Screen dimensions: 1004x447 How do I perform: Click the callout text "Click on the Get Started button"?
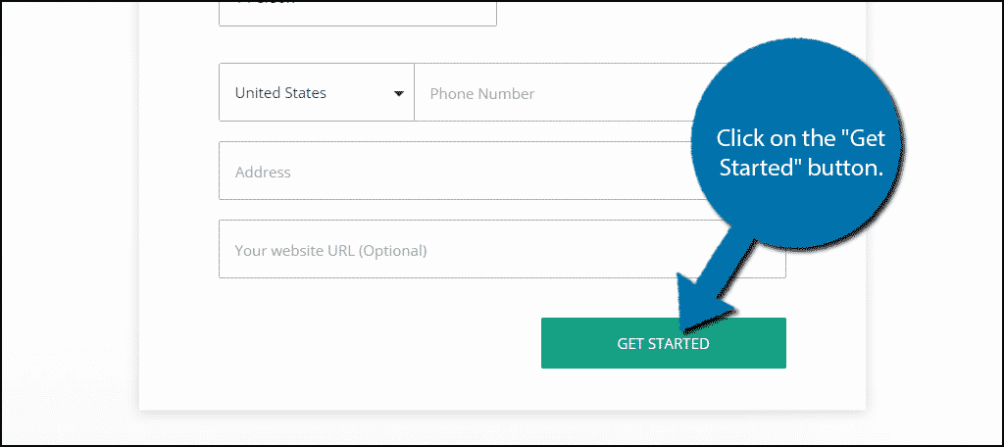(x=801, y=152)
